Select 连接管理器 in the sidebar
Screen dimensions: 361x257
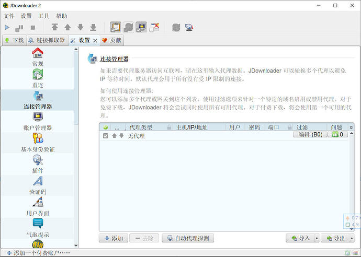38,100
